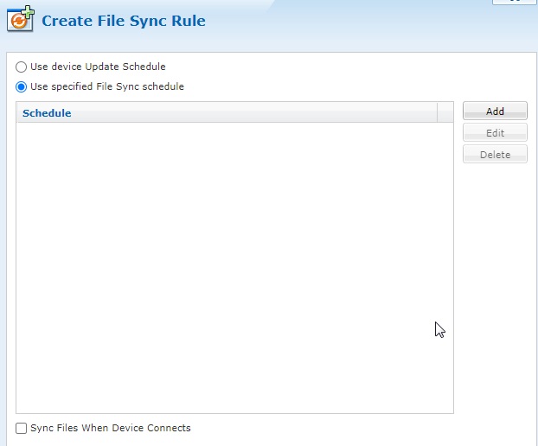Enable Sync Files When Device Connects checkbox
The width and height of the screenshot is (538, 446).
(22, 429)
